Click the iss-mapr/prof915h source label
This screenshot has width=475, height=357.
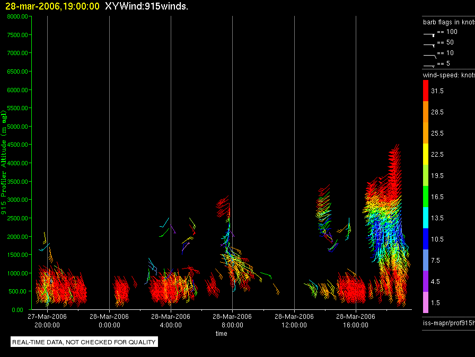coord(449,323)
